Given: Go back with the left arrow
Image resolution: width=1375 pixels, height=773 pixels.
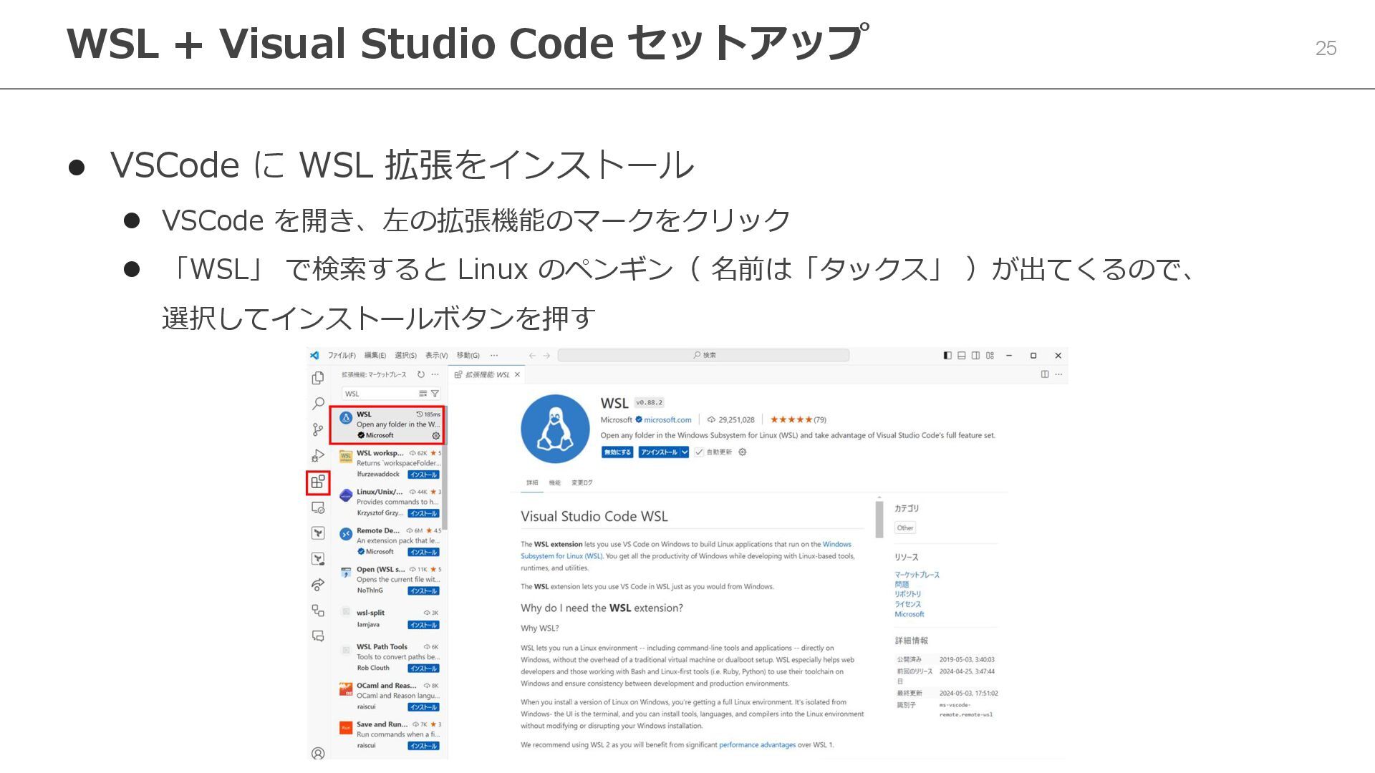Looking at the screenshot, I should tap(532, 355).
